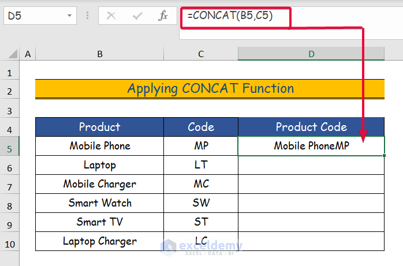Viewport: 403px width, 266px height.
Task: Click the Enter checkmark formula icon
Action: tap(137, 16)
